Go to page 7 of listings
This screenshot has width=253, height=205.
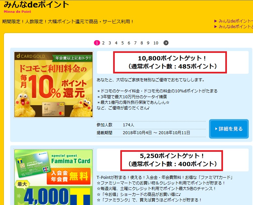pyautogui.click(x=135, y=43)
